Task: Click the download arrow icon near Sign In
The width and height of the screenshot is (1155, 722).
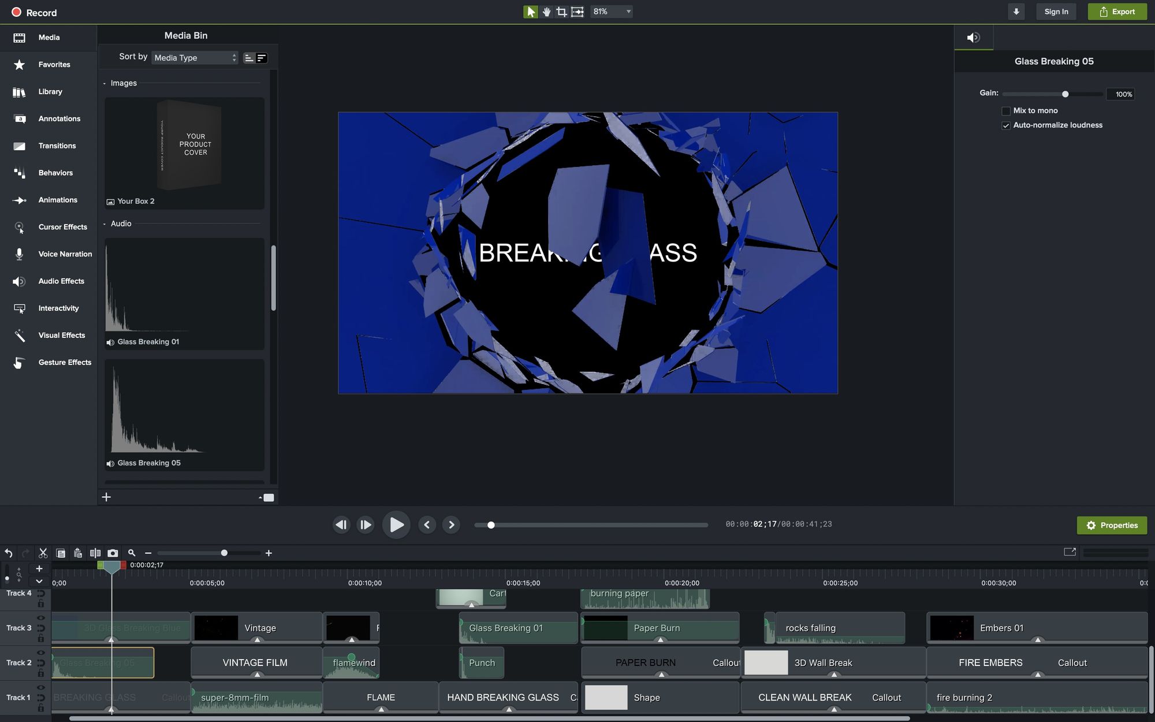Action: (1016, 12)
